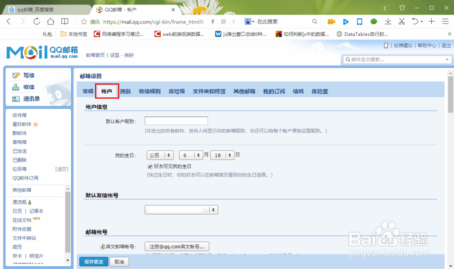Image resolution: width=454 pixels, height=269 pixels.
Task: Click the 退出 logout link
Action: tap(446, 46)
